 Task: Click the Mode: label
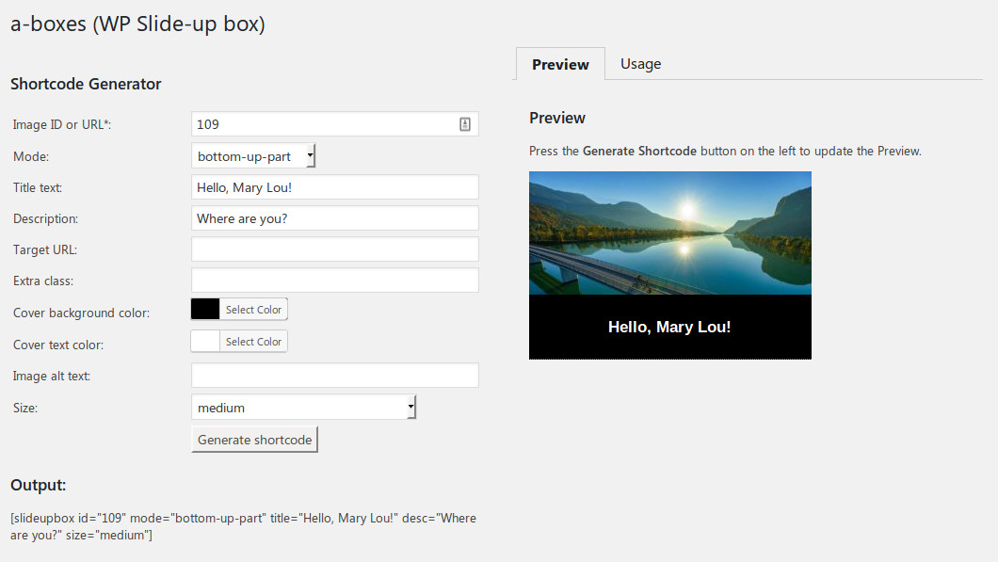(x=31, y=156)
